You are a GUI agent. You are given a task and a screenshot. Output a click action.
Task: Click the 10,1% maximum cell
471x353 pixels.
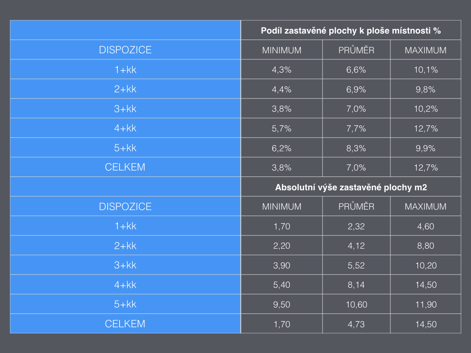point(425,70)
